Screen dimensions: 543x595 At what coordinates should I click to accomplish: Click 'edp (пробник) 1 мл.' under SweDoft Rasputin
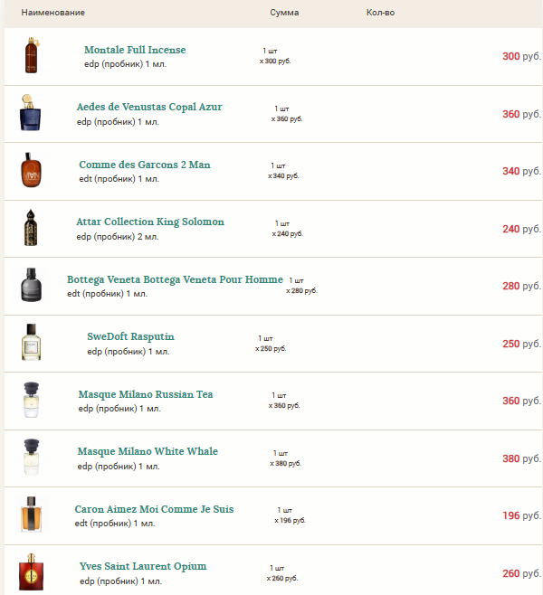point(129,352)
